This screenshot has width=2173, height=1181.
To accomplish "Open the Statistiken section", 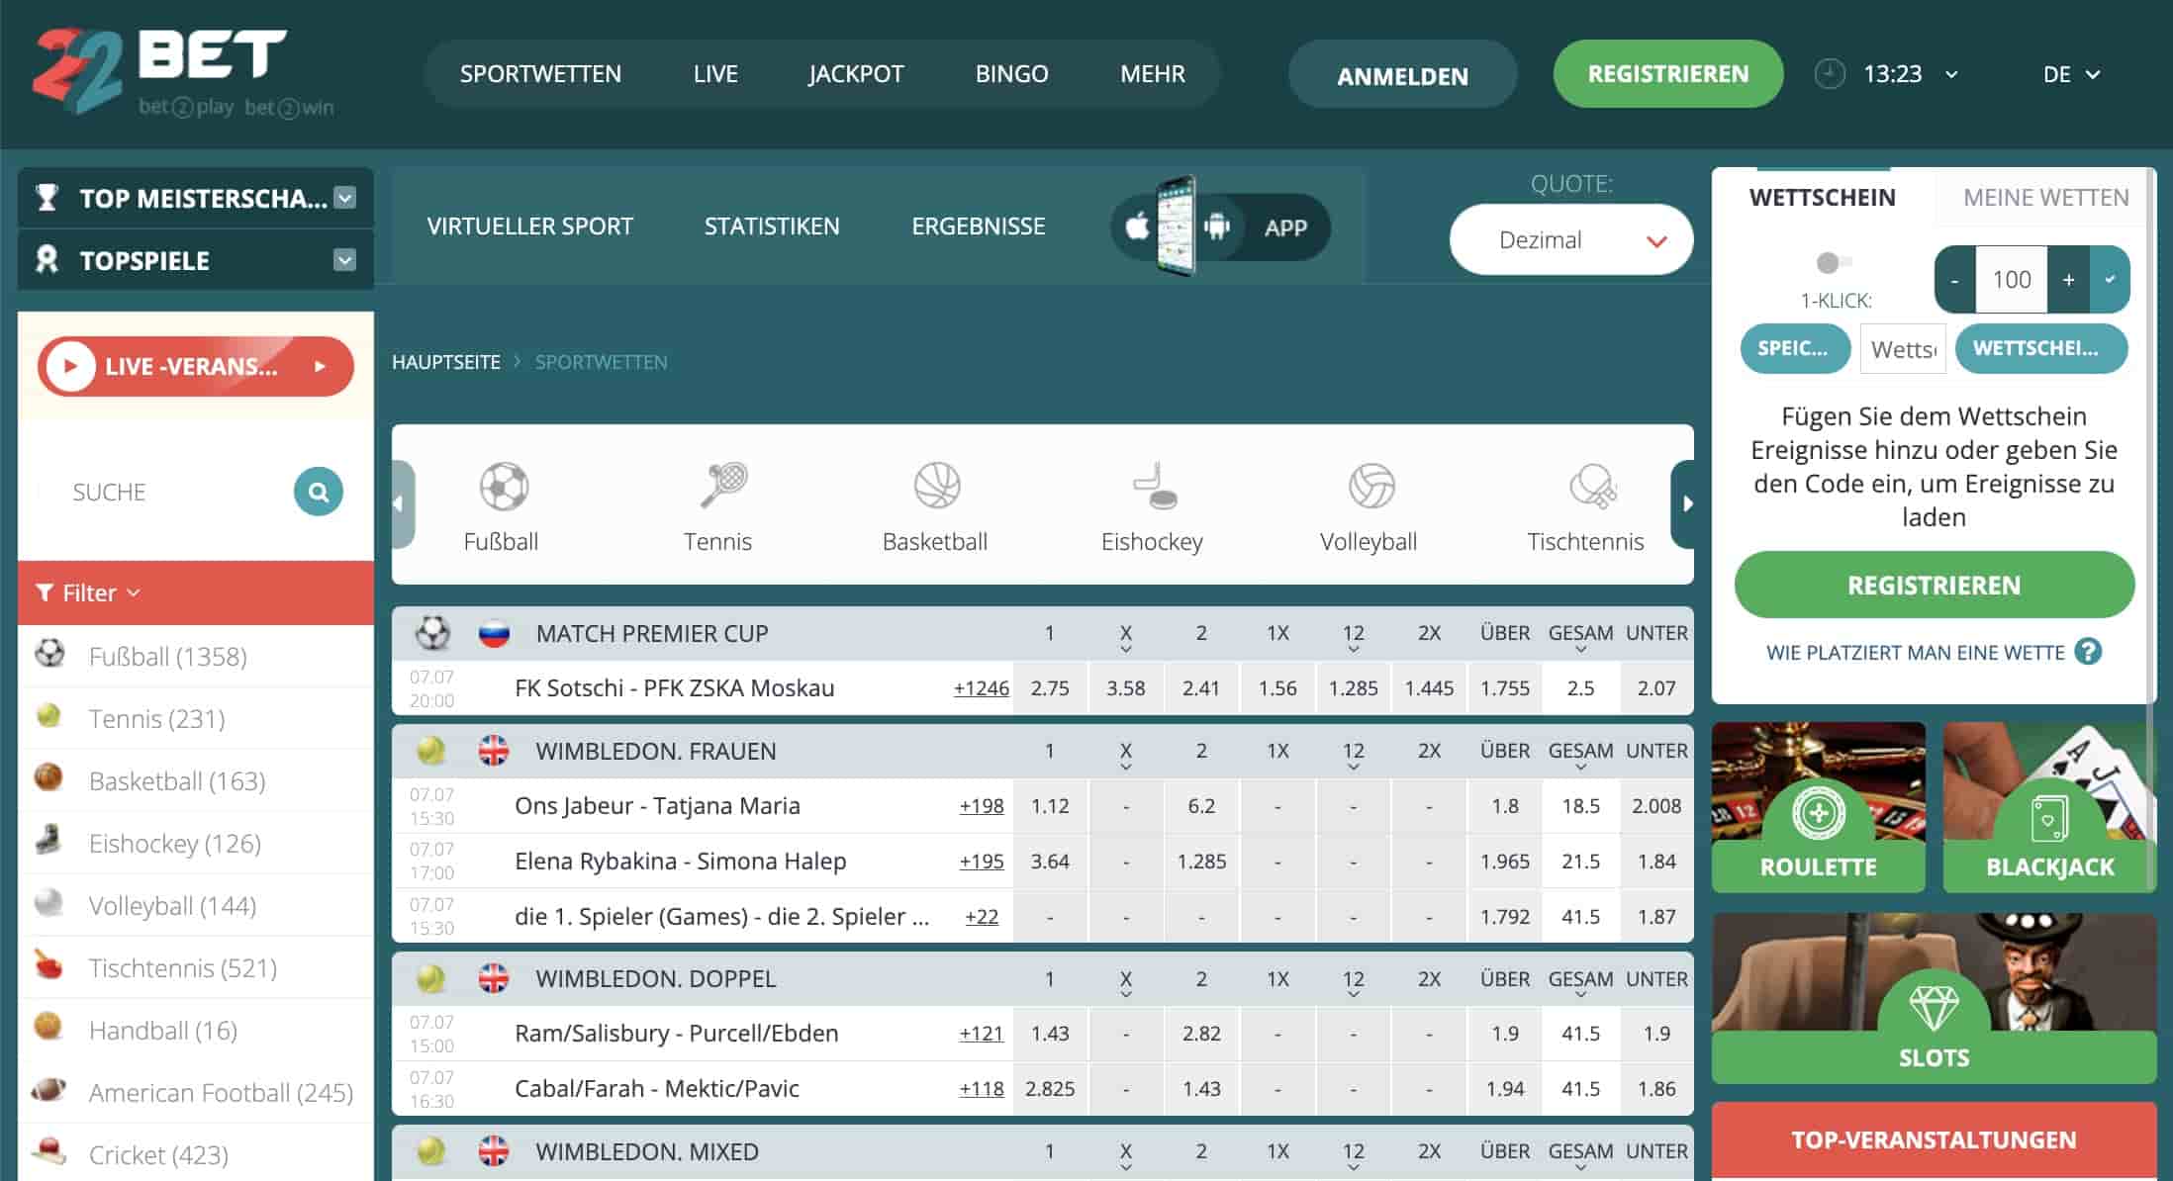I will (x=772, y=227).
